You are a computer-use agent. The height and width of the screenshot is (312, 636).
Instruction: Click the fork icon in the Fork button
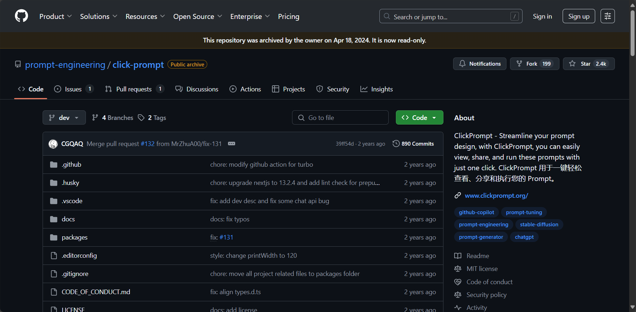pos(519,64)
